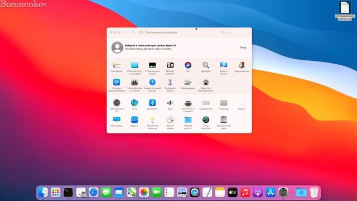Open the Sidecar preferences icon
Screen dimensions: 357x201
(134, 120)
